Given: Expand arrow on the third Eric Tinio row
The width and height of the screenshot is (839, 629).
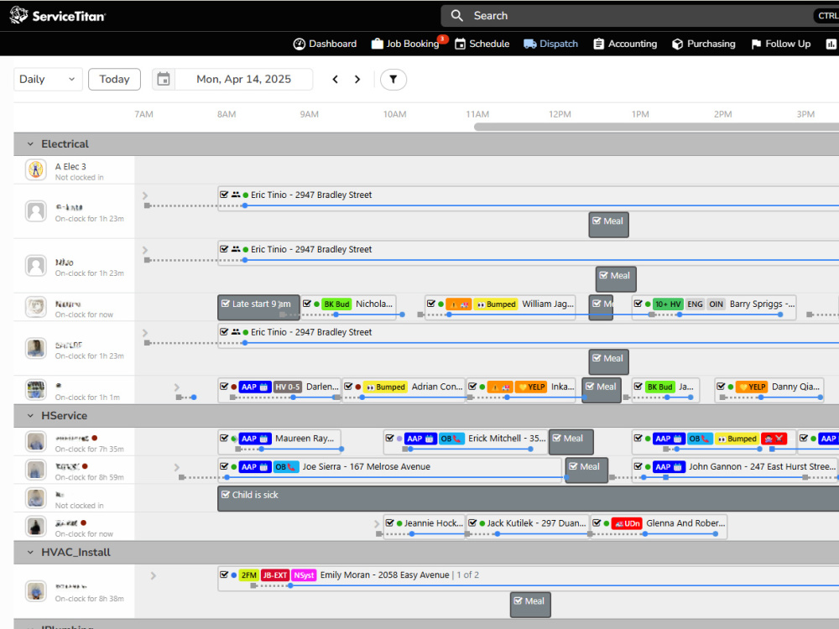Looking at the screenshot, I should click(x=145, y=333).
